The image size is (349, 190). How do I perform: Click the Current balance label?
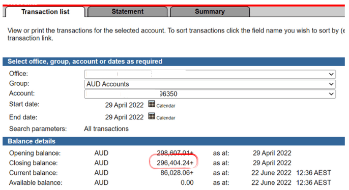pyautogui.click(x=34, y=173)
